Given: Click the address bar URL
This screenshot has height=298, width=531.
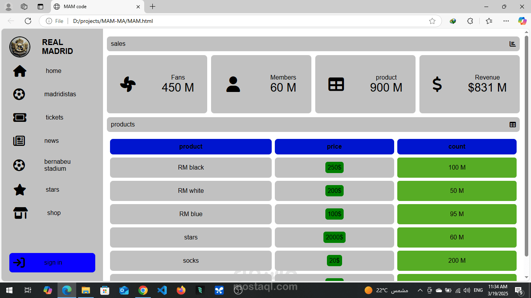Looking at the screenshot, I should coord(113,21).
